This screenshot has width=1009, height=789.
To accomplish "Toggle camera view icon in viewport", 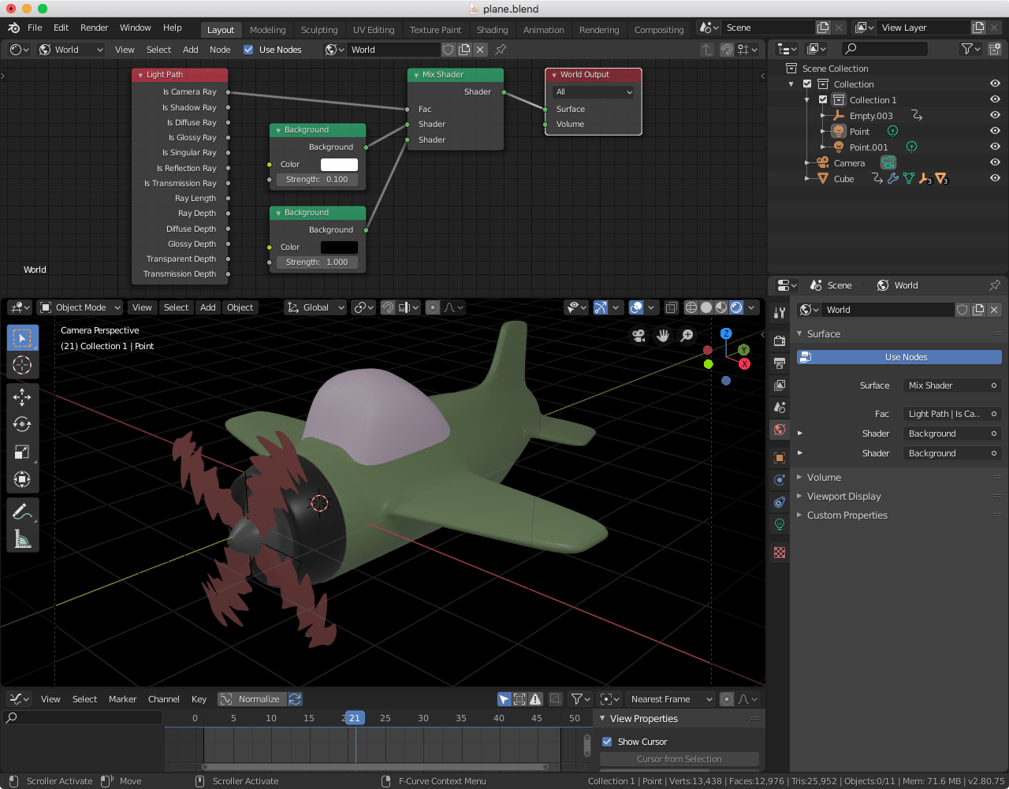I will (639, 336).
